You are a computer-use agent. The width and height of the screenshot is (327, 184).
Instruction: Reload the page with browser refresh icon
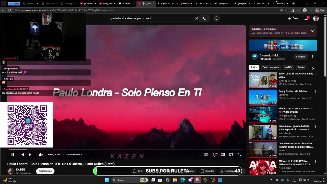(9, 10)
